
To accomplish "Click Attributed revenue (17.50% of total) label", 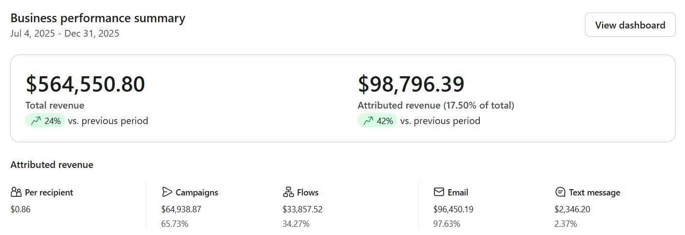I will (x=436, y=105).
